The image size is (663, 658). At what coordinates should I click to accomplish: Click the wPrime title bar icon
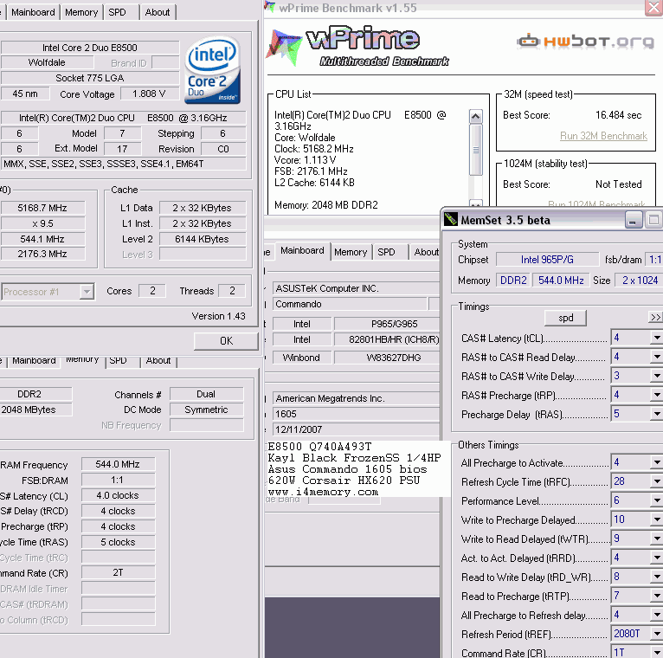269,6
